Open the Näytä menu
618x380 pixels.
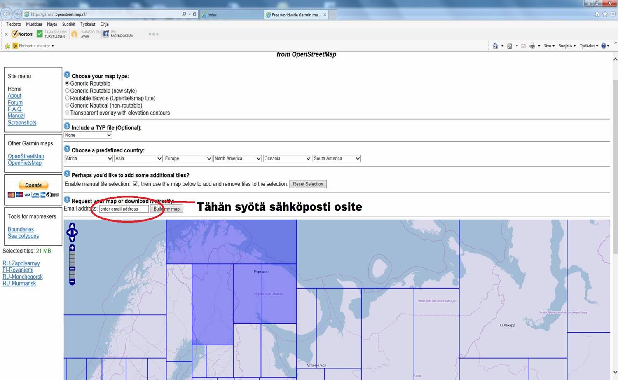click(52, 24)
